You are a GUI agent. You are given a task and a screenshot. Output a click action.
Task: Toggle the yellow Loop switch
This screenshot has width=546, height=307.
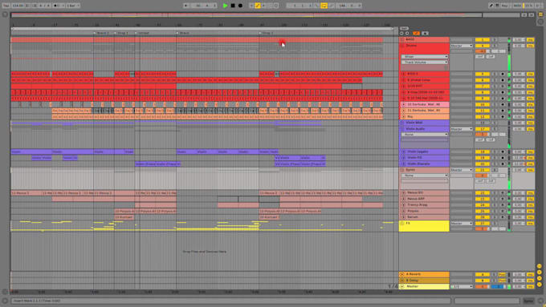pos(324,6)
